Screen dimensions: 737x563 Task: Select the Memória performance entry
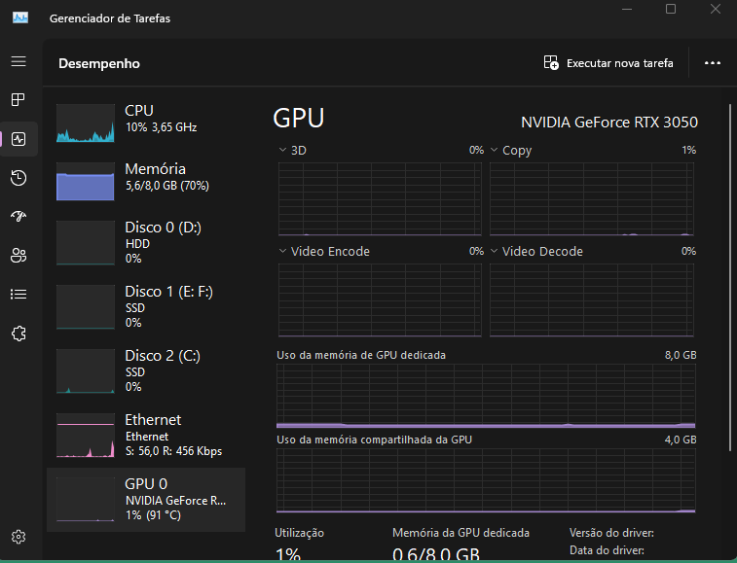click(146, 182)
